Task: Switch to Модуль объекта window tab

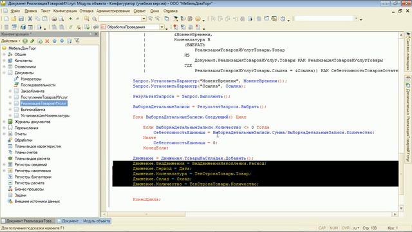Action: click(x=84, y=221)
